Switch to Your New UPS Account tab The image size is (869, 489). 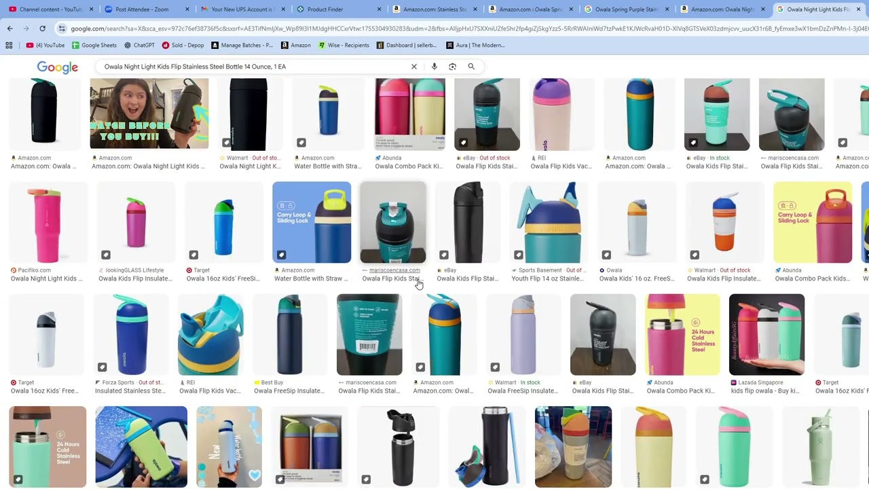pyautogui.click(x=238, y=10)
